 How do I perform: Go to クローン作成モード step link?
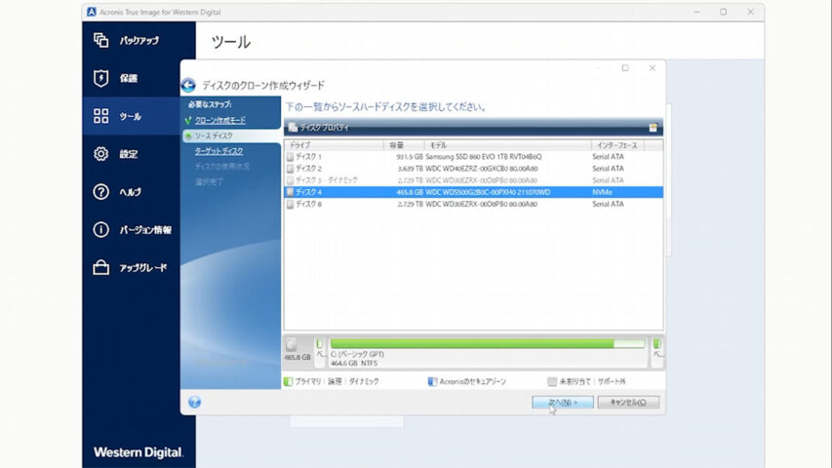tap(219, 120)
